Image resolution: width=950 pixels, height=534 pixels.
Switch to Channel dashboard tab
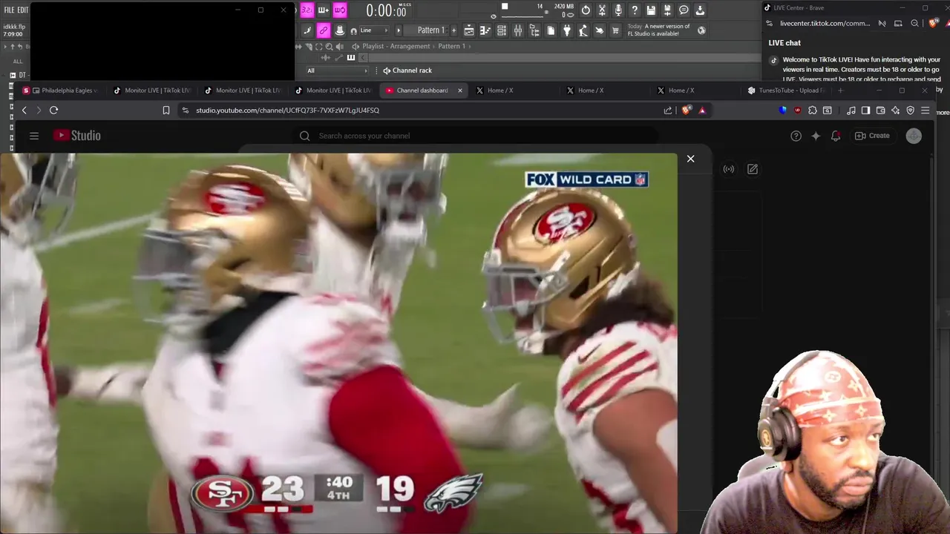tap(422, 90)
